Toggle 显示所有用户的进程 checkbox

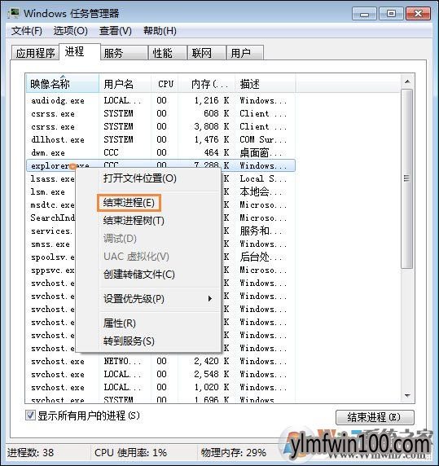click(x=30, y=415)
